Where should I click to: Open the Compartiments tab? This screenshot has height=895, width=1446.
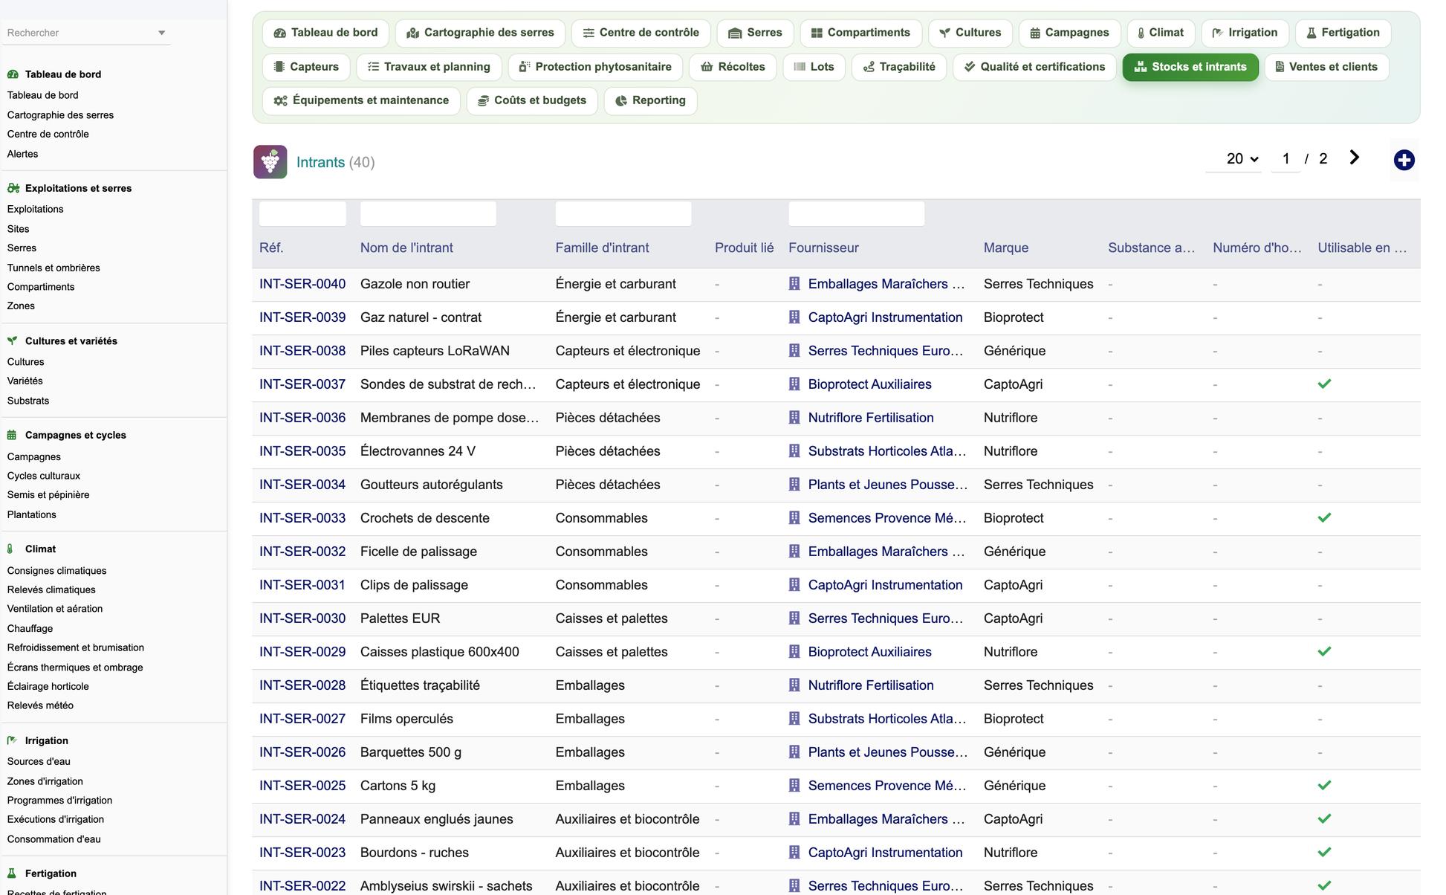[860, 33]
